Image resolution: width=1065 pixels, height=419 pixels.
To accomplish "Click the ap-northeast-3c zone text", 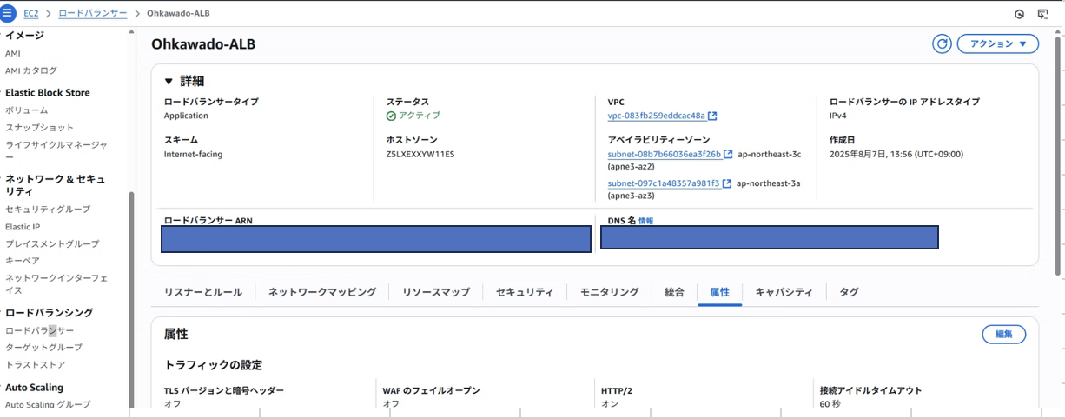I will tap(769, 155).
